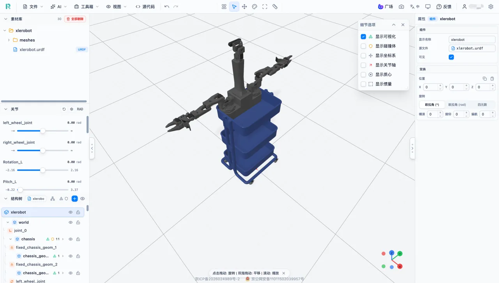
Task: Click the redo arrow
Action: pyautogui.click(x=176, y=7)
